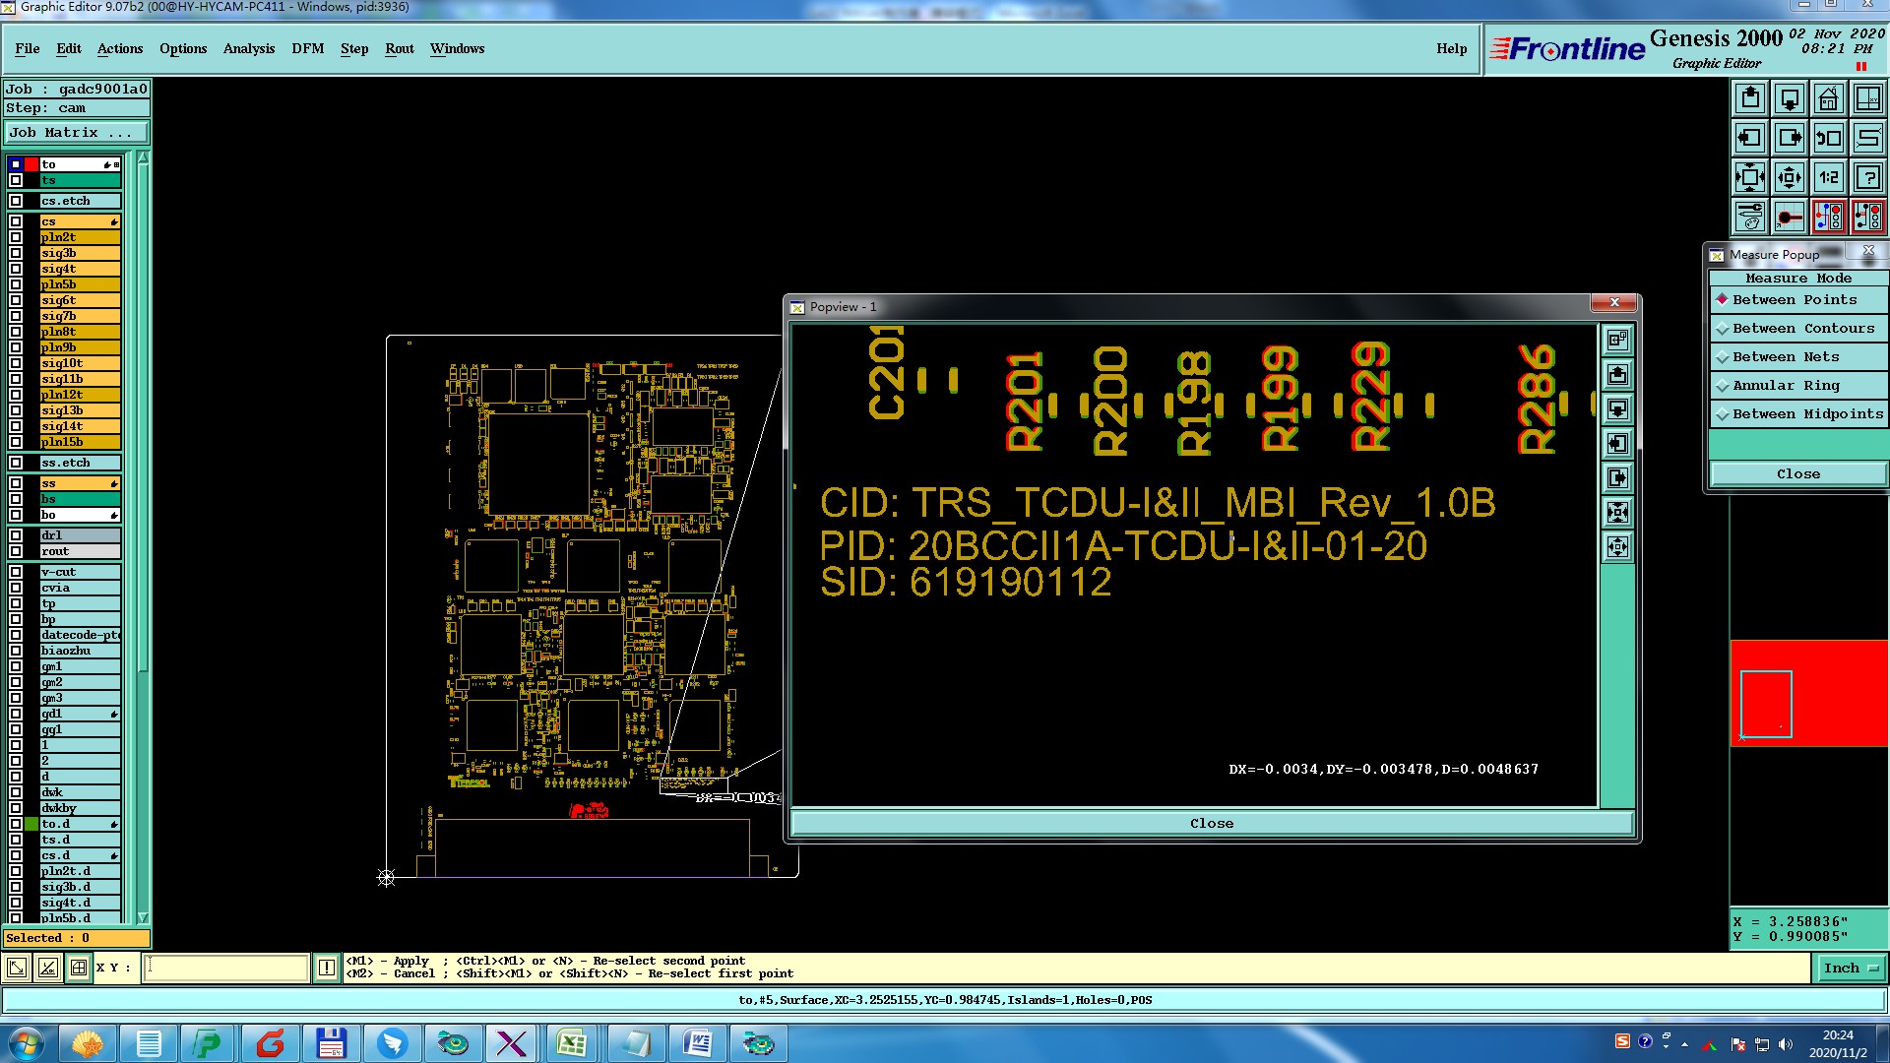Click the 1:2 zoom scale icon
Viewport: 1890px width, 1063px height.
[1828, 177]
